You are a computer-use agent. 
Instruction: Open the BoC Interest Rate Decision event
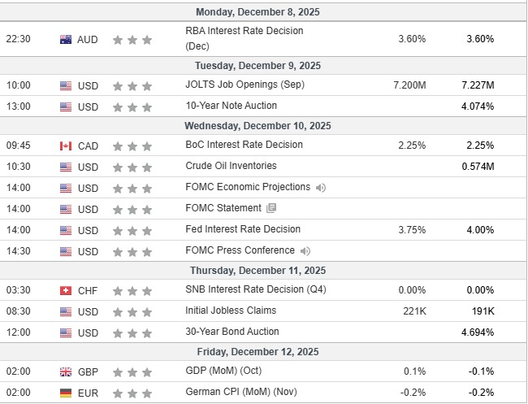pos(244,145)
